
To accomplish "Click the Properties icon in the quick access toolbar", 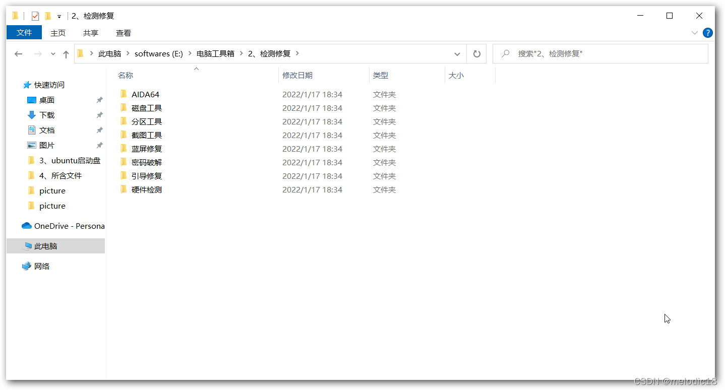I will click(35, 16).
